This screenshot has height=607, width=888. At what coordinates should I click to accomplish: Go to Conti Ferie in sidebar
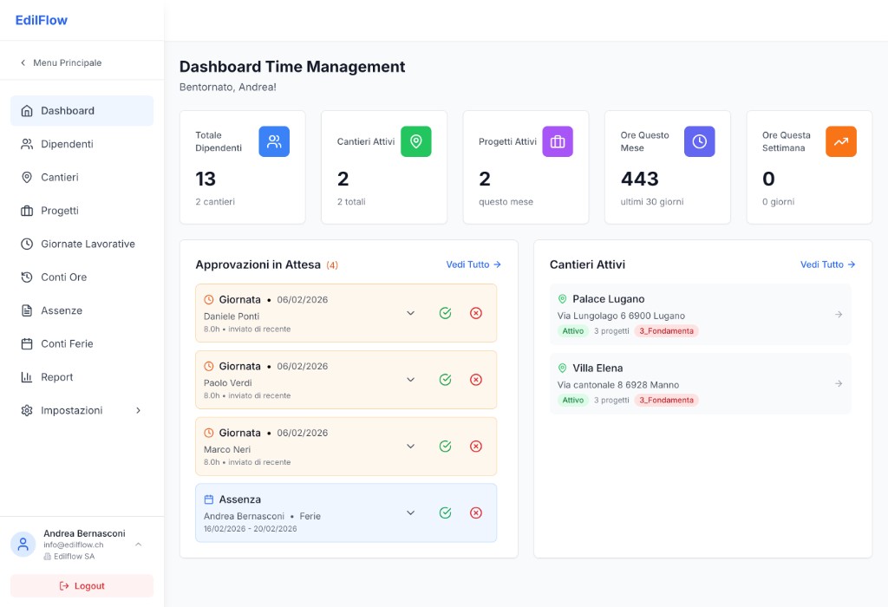coord(67,344)
